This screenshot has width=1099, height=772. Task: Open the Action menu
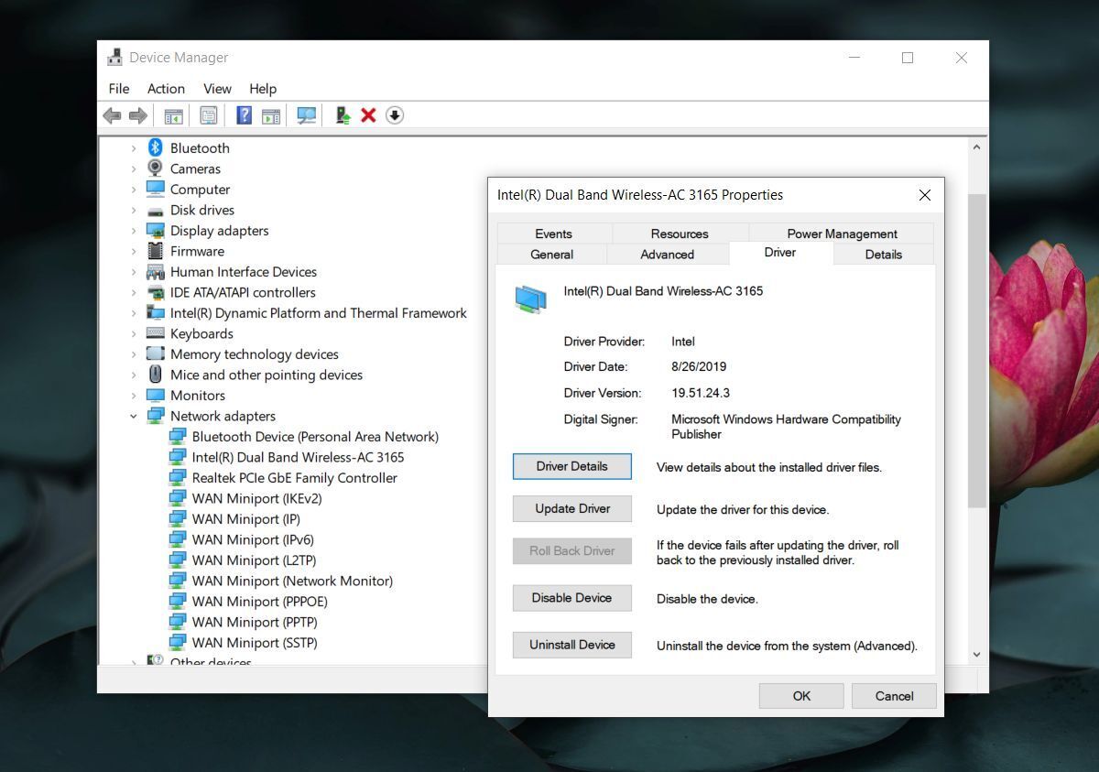point(166,89)
